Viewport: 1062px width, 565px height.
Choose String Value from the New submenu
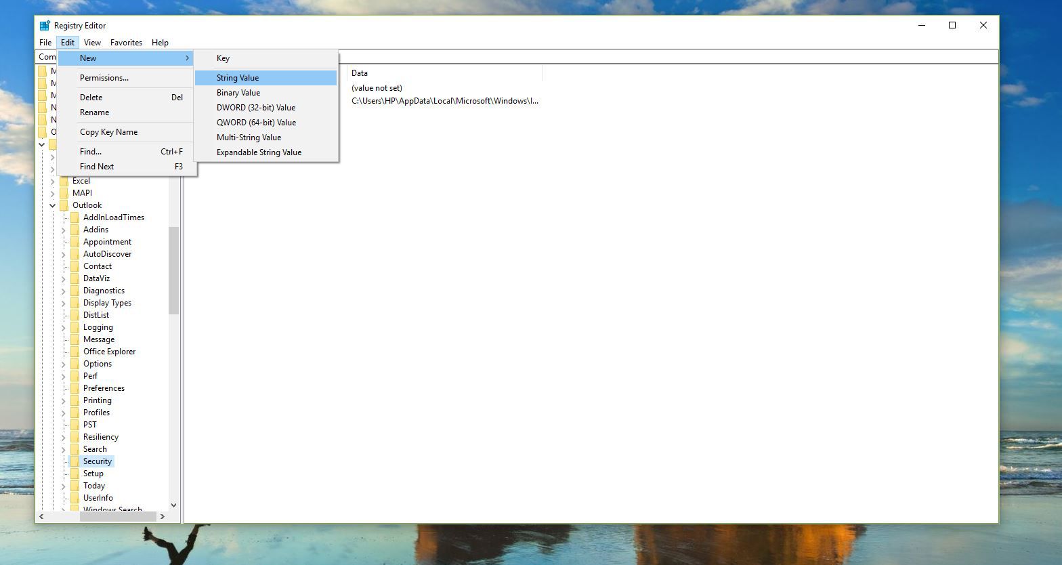coord(265,78)
